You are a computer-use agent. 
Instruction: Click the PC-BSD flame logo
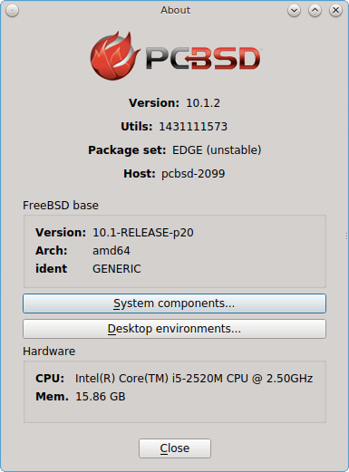click(x=115, y=56)
